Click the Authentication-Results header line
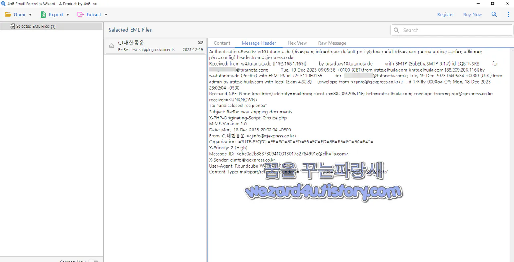The image size is (514, 262). (346, 55)
